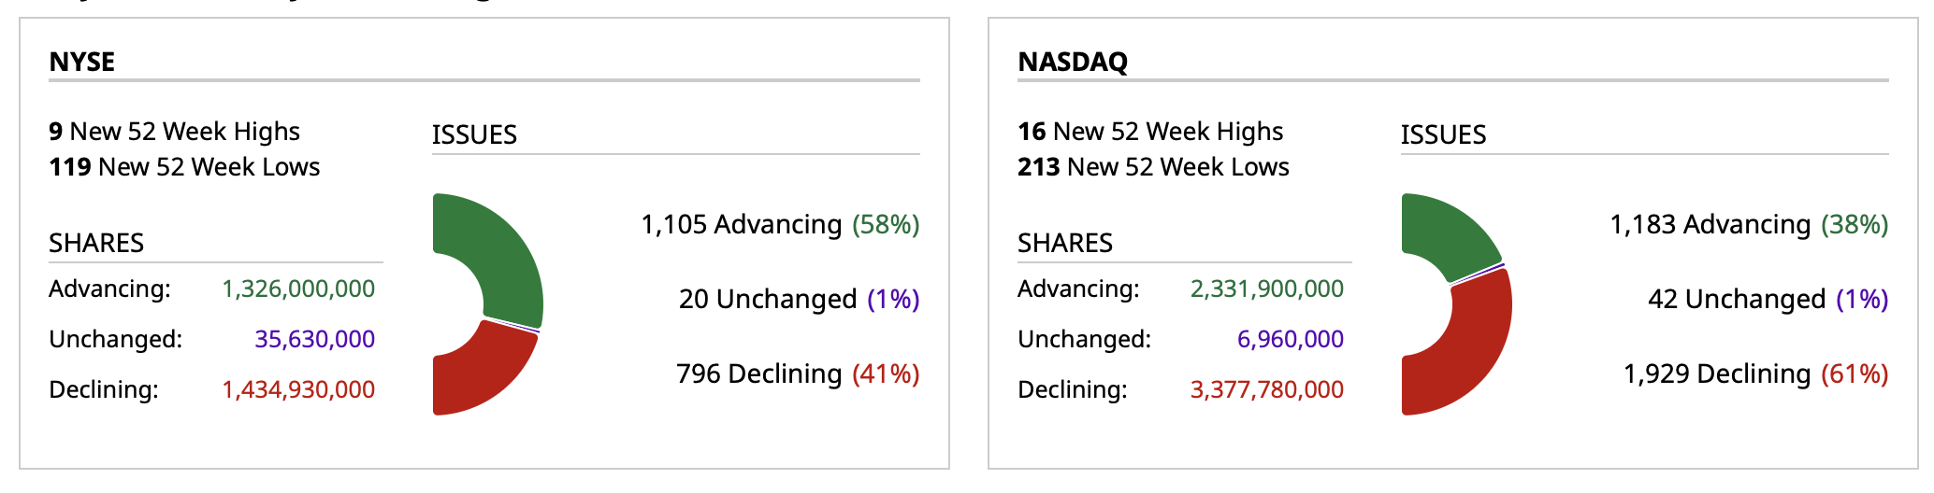The width and height of the screenshot is (1934, 493).
Task: Click NASDAQ advancing shares value 2,331,900,000
Action: (1266, 289)
